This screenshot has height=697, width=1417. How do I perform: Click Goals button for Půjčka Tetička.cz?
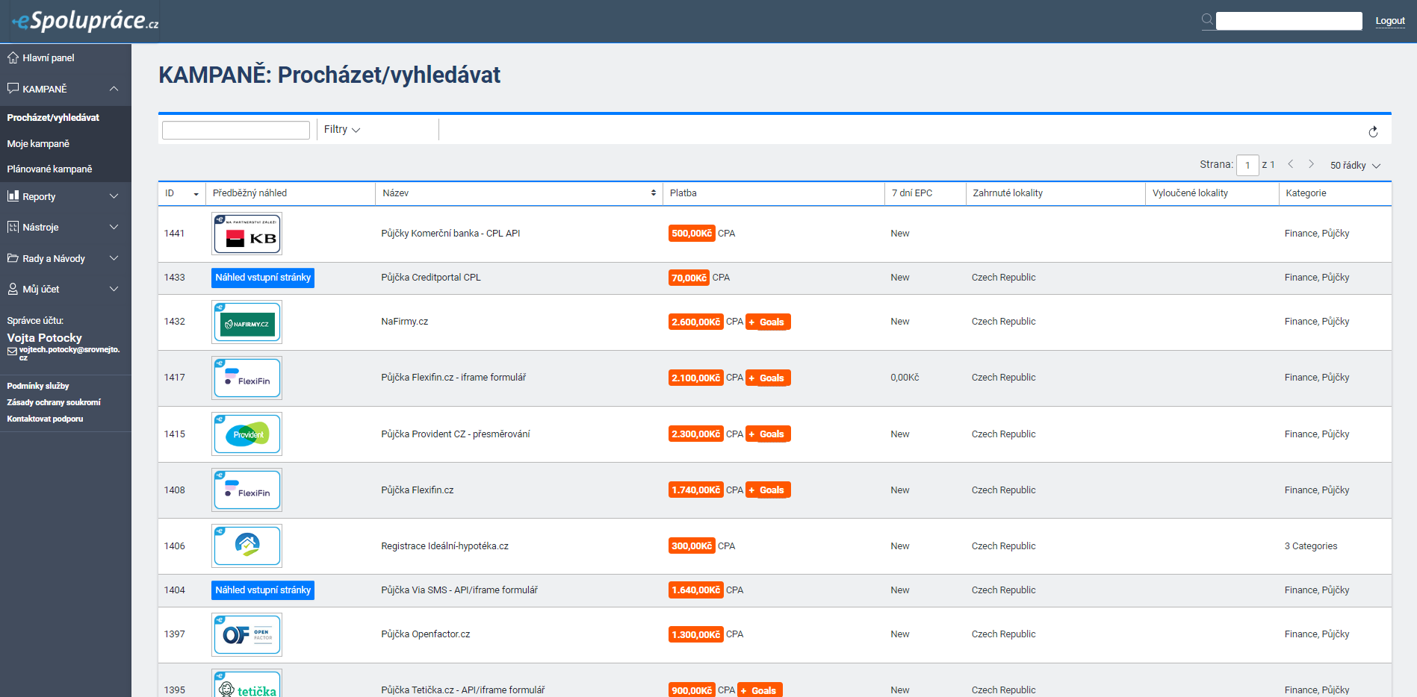coord(760,690)
